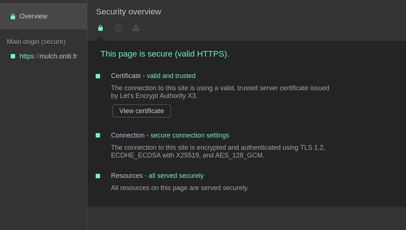Click the info circle summary icon

coord(118,28)
